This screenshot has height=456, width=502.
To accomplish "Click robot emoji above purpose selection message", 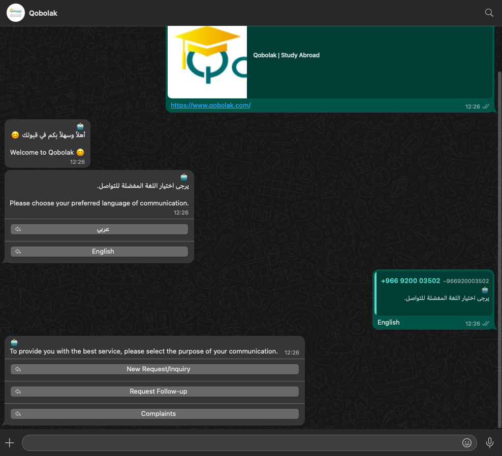I will click(x=14, y=342).
